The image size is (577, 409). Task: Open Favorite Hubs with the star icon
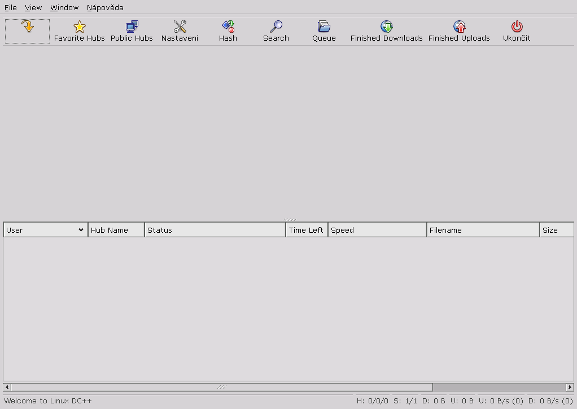[x=80, y=27]
